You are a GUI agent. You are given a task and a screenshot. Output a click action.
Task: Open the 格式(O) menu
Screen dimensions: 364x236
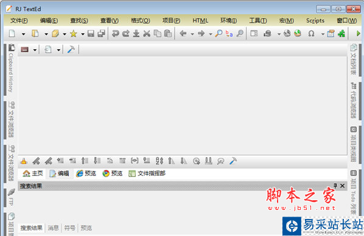click(141, 21)
